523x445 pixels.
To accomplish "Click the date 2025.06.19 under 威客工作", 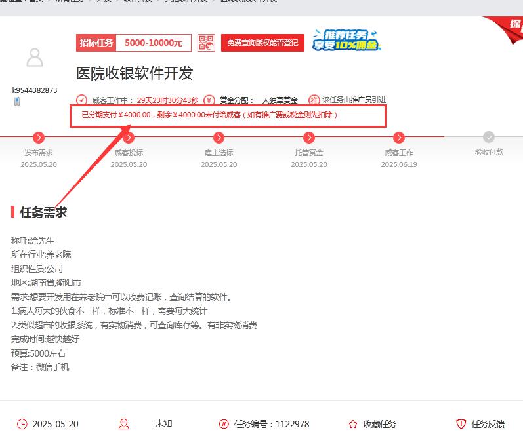I will tap(399, 164).
